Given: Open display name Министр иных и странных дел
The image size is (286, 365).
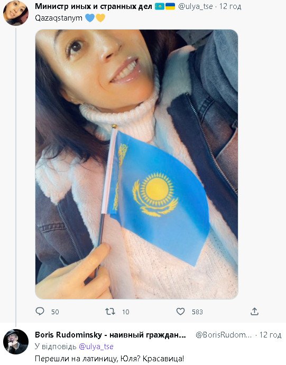Looking at the screenshot, I should [x=94, y=6].
